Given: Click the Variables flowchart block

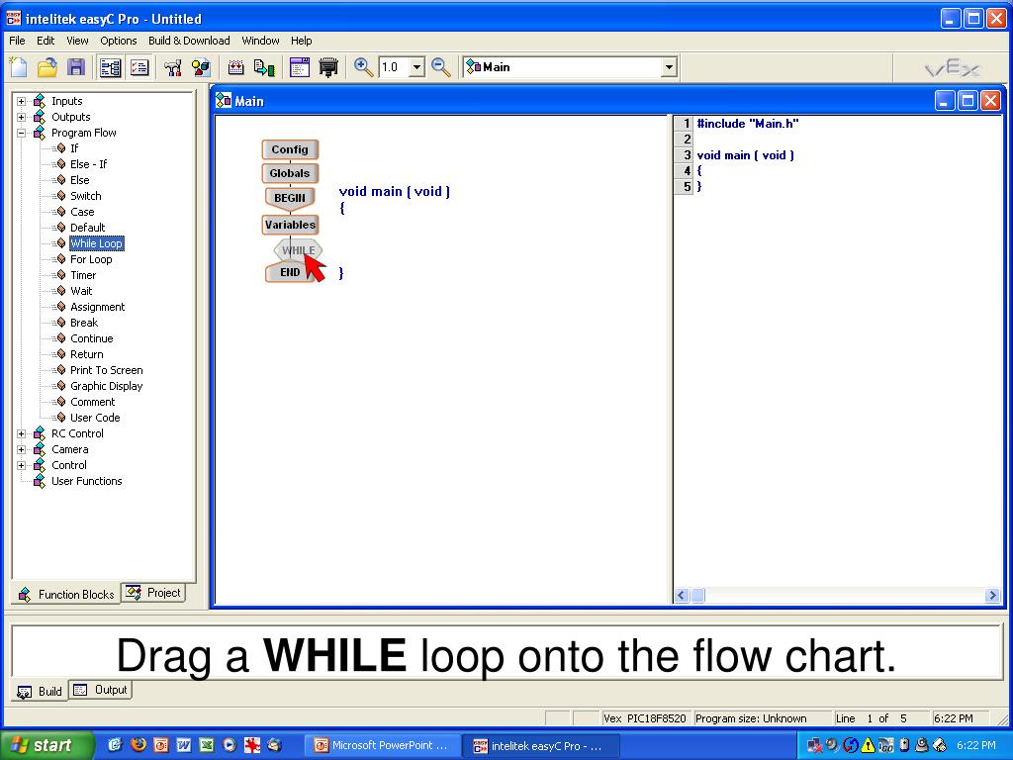Looking at the screenshot, I should 290,225.
